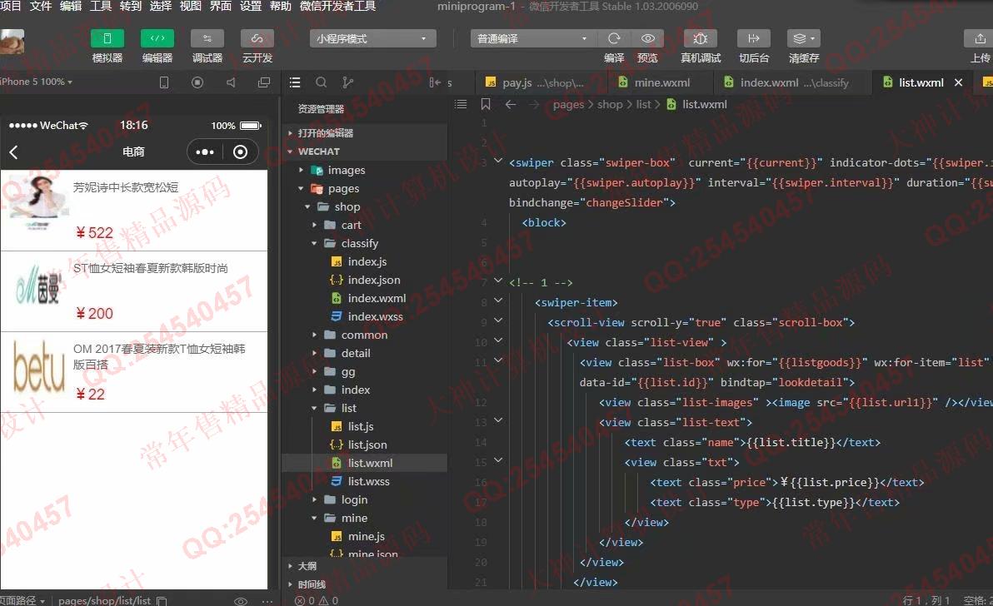The height and width of the screenshot is (606, 993).
Task: Open the Settings (设置) menu
Action: 250,7
